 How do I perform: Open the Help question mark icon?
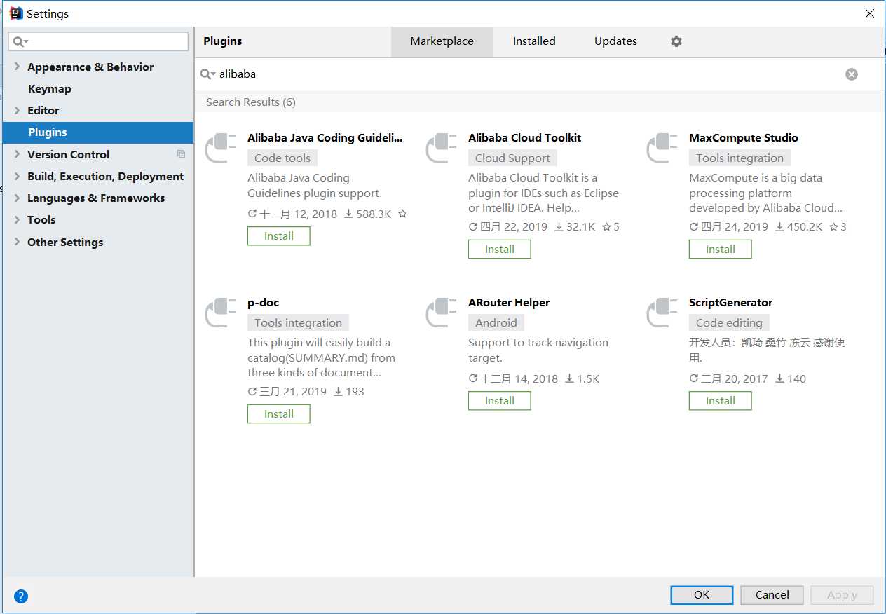21,596
